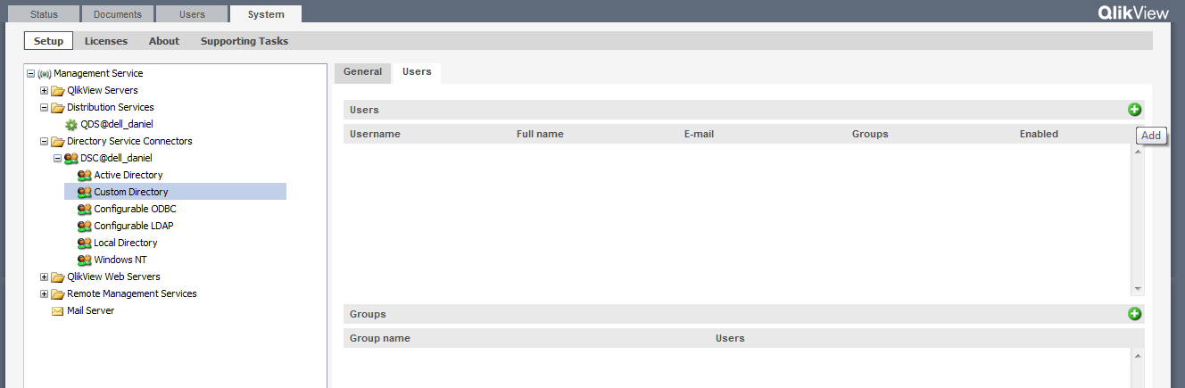Switch to the Status tab

(x=43, y=14)
